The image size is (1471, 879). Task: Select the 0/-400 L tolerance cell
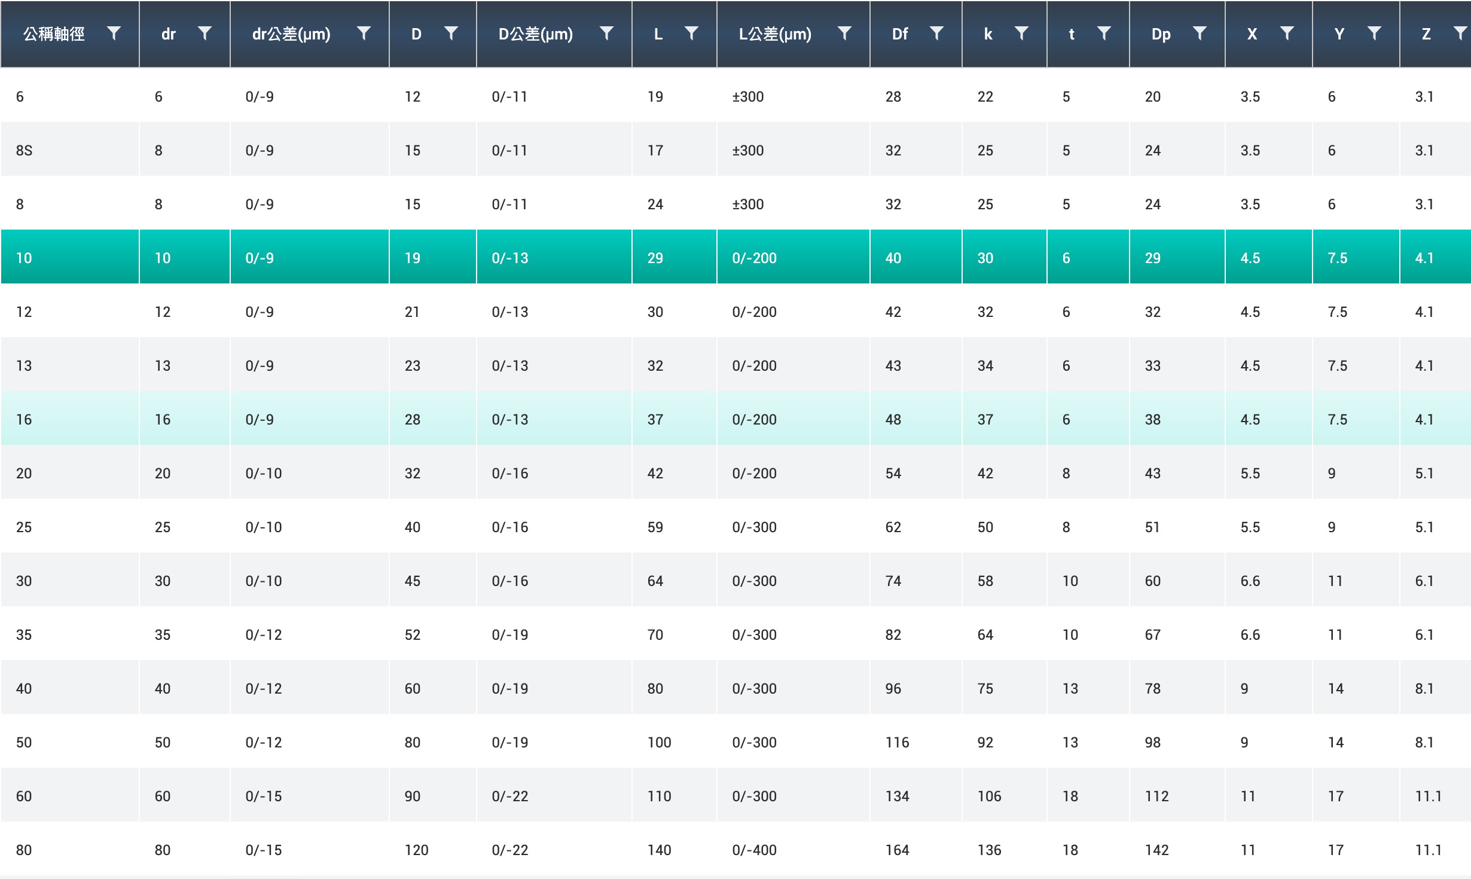(754, 850)
